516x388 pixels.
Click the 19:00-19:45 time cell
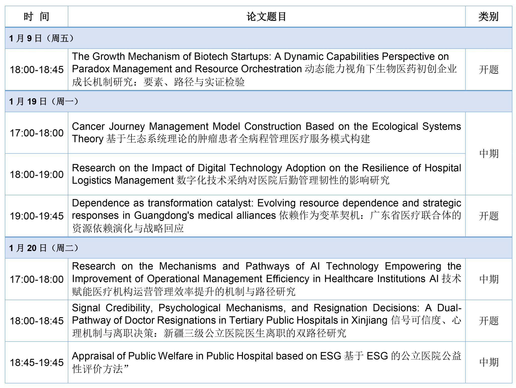[x=37, y=216]
